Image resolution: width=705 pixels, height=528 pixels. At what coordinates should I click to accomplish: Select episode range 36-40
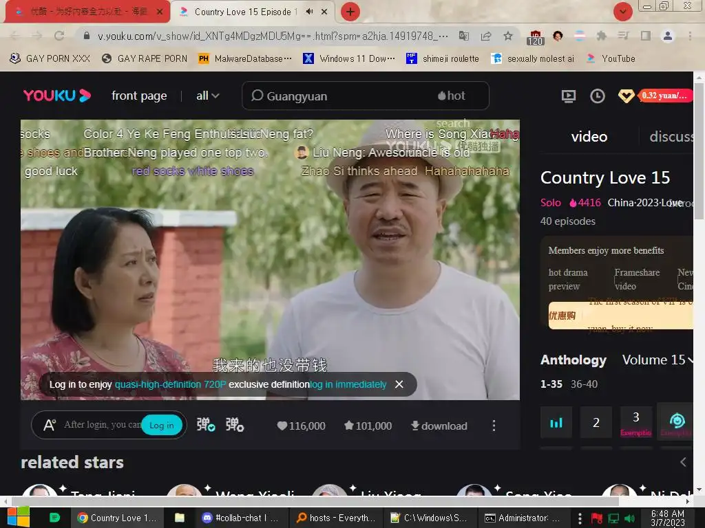point(584,384)
